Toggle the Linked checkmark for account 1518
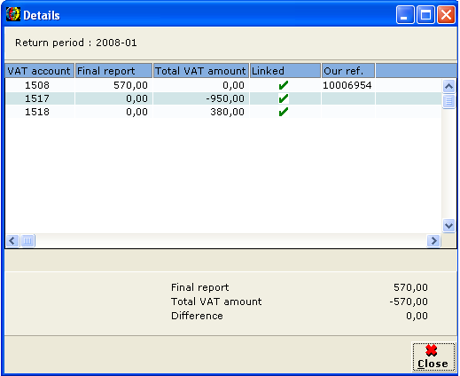Viewport: 460px width, 376px height. click(284, 112)
